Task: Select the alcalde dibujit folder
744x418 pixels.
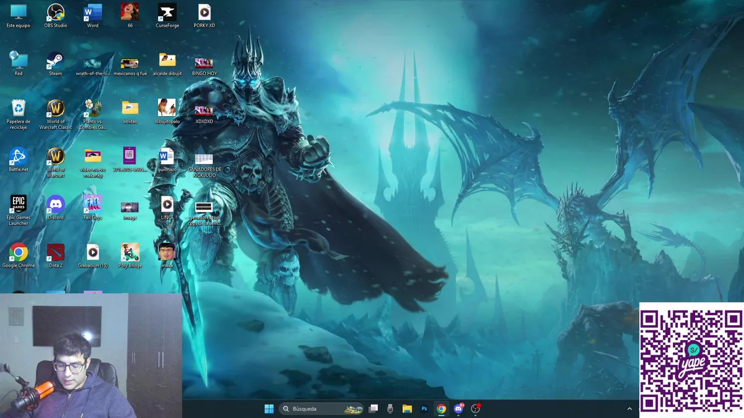Action: 167,64
